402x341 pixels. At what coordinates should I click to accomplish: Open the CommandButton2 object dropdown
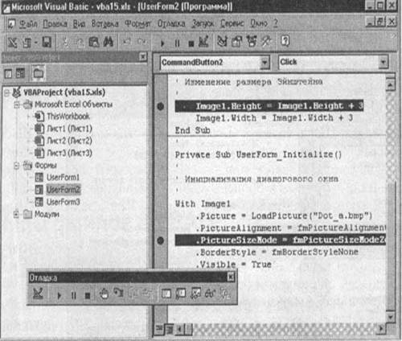[265, 63]
